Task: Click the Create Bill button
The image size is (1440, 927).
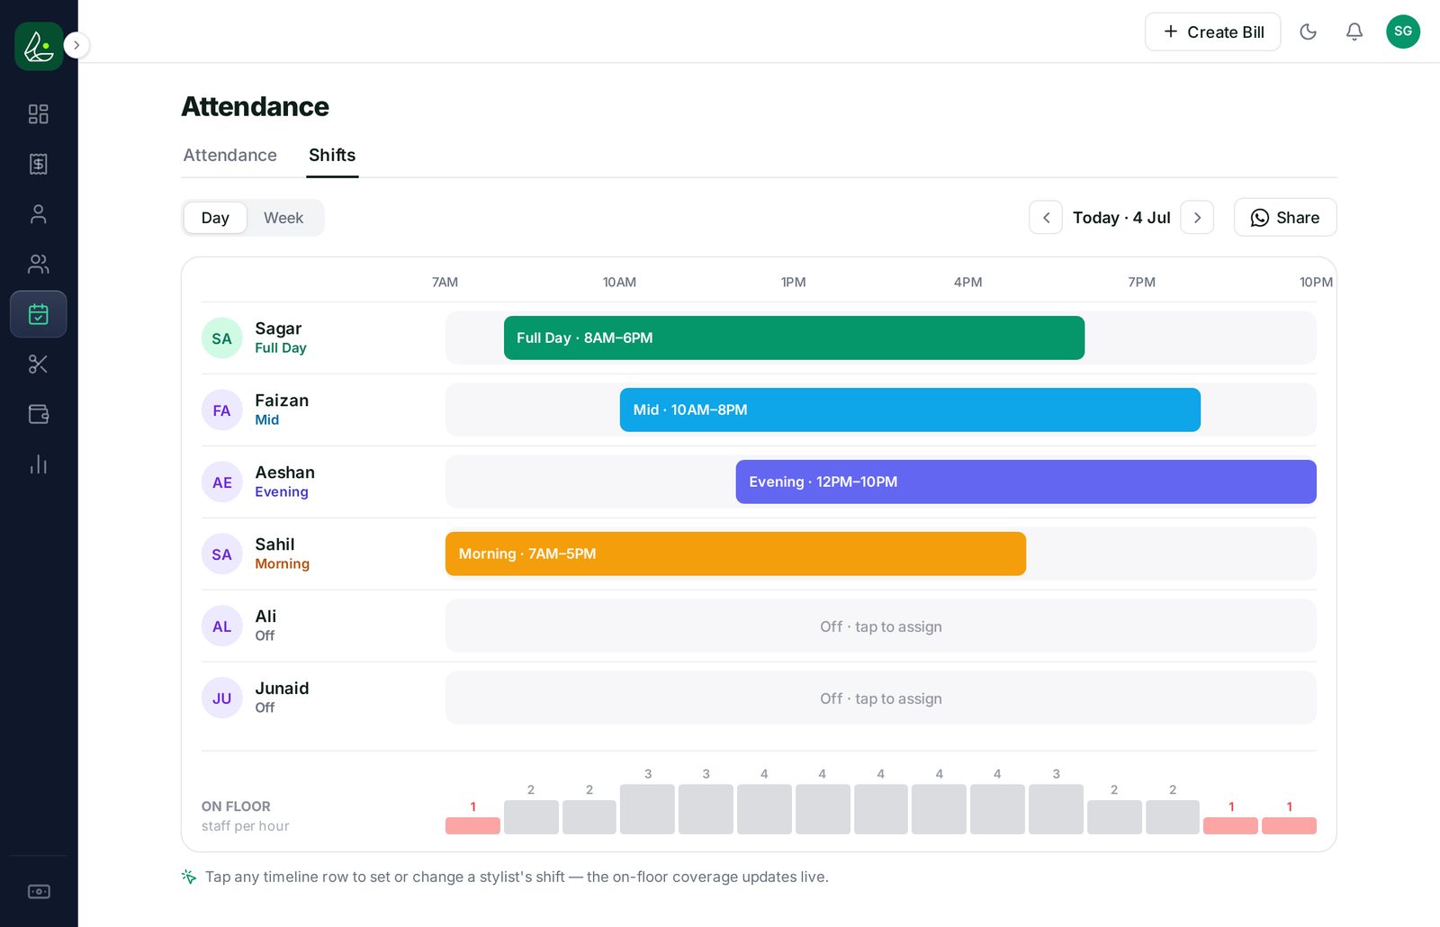Action: pyautogui.click(x=1212, y=31)
